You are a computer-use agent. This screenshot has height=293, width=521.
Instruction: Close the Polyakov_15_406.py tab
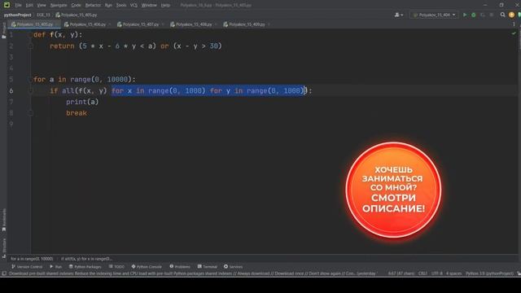110,24
